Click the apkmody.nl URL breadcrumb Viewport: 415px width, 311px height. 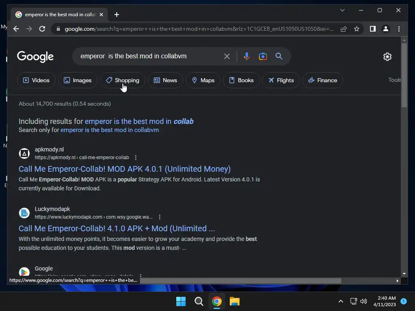82,158
